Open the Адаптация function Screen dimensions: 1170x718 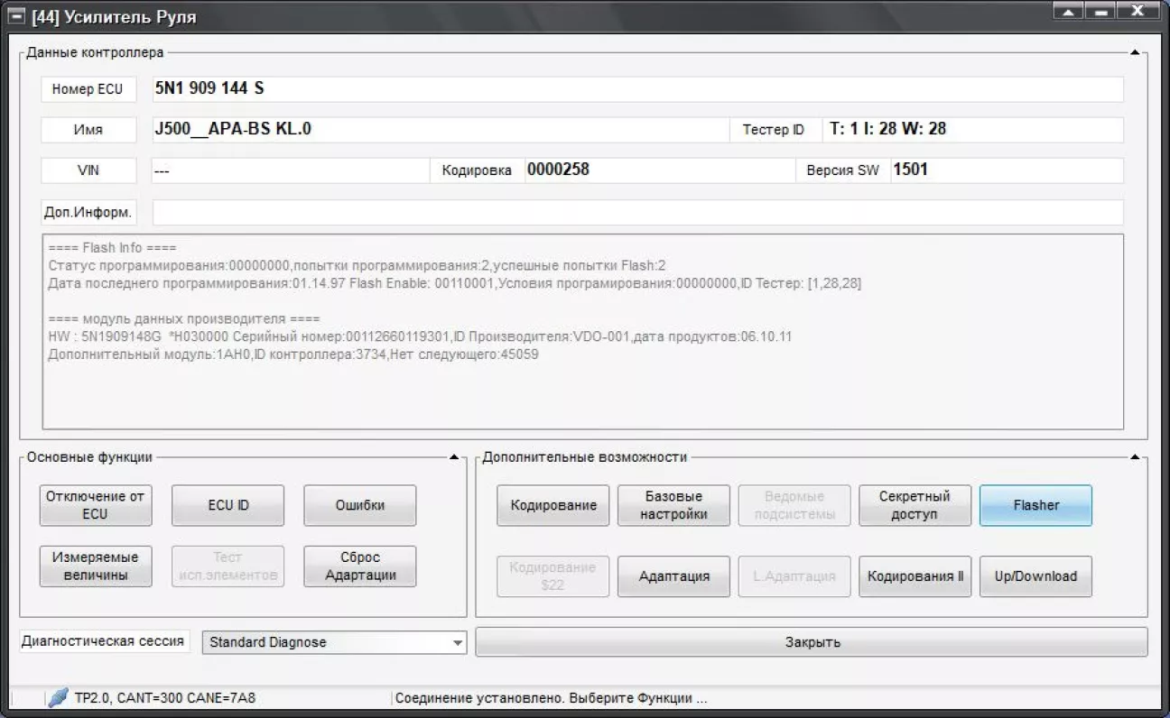pos(673,576)
